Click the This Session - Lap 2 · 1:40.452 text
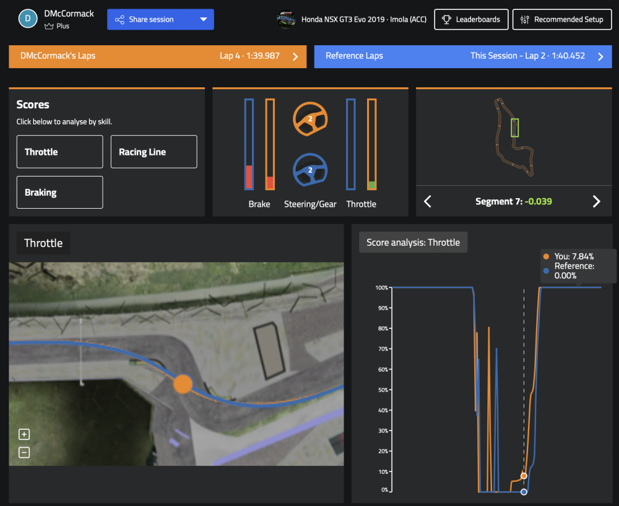This screenshot has width=619, height=506. 527,56
